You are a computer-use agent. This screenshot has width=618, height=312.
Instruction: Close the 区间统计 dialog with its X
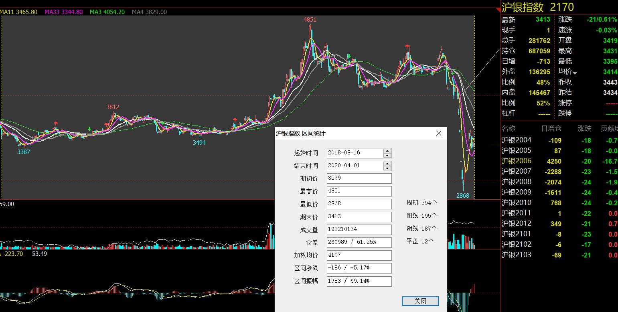[x=438, y=134]
